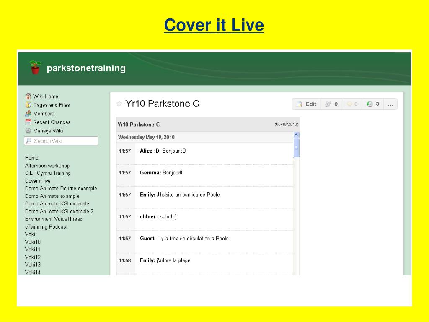Open Domo Animate KSI example page
This screenshot has width=429, height=322.
pos(57,203)
